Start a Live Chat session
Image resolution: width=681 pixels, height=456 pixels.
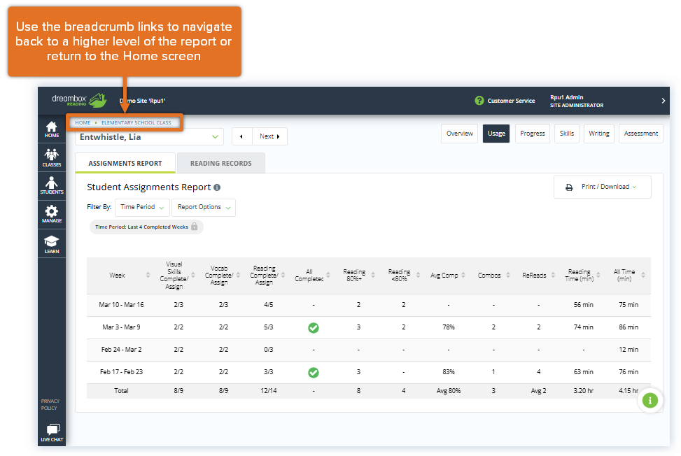[x=52, y=432]
